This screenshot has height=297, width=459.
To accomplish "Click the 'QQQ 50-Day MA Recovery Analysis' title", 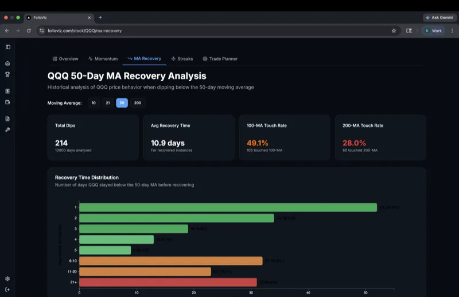I will pyautogui.click(x=127, y=76).
